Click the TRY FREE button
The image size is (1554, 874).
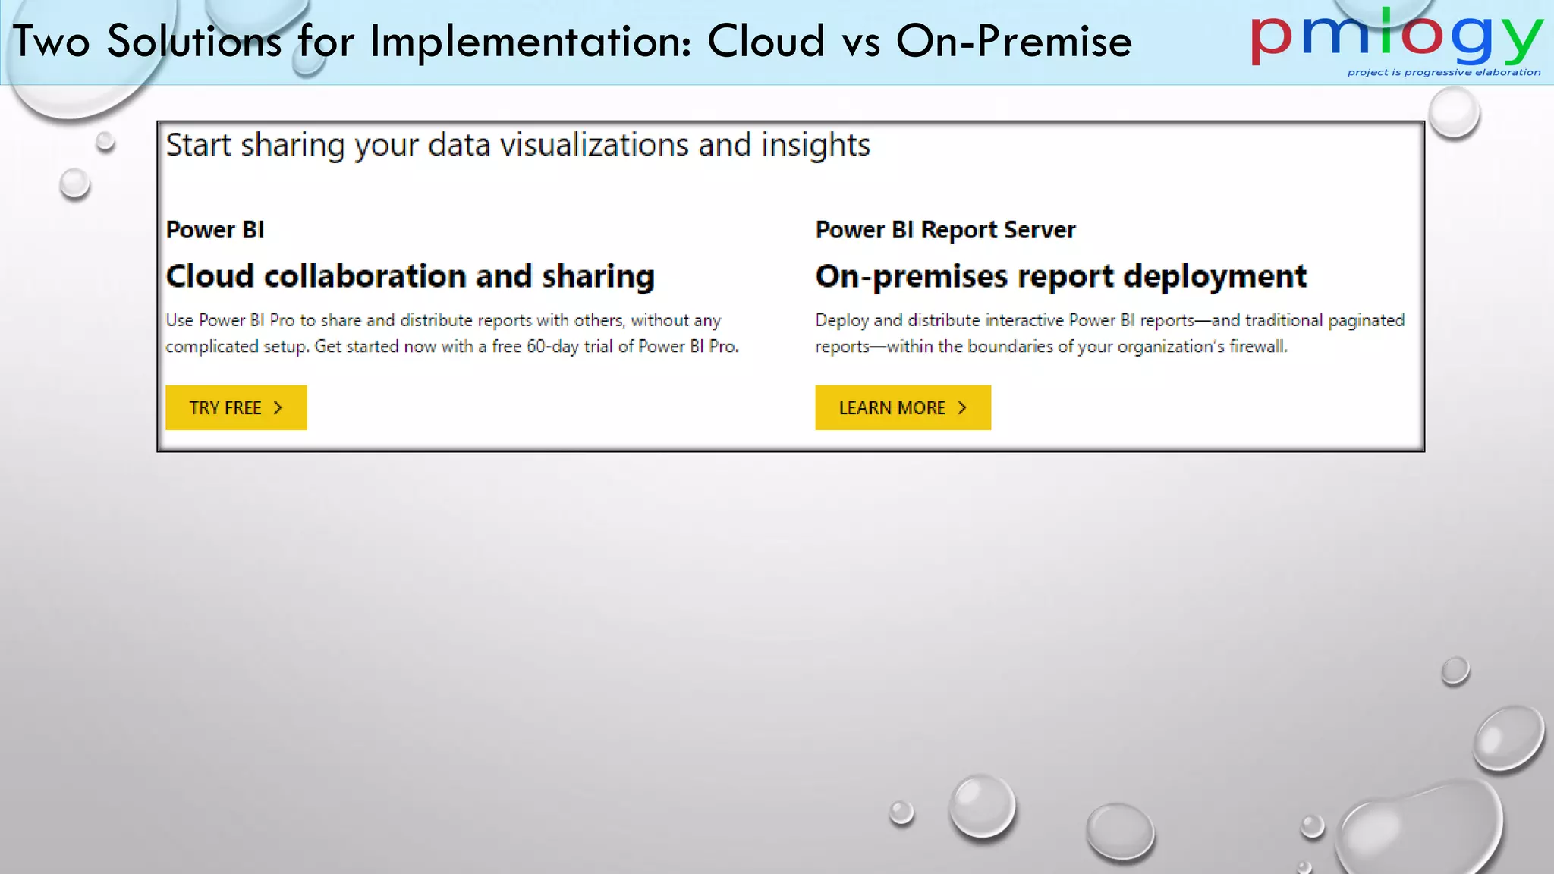(236, 407)
